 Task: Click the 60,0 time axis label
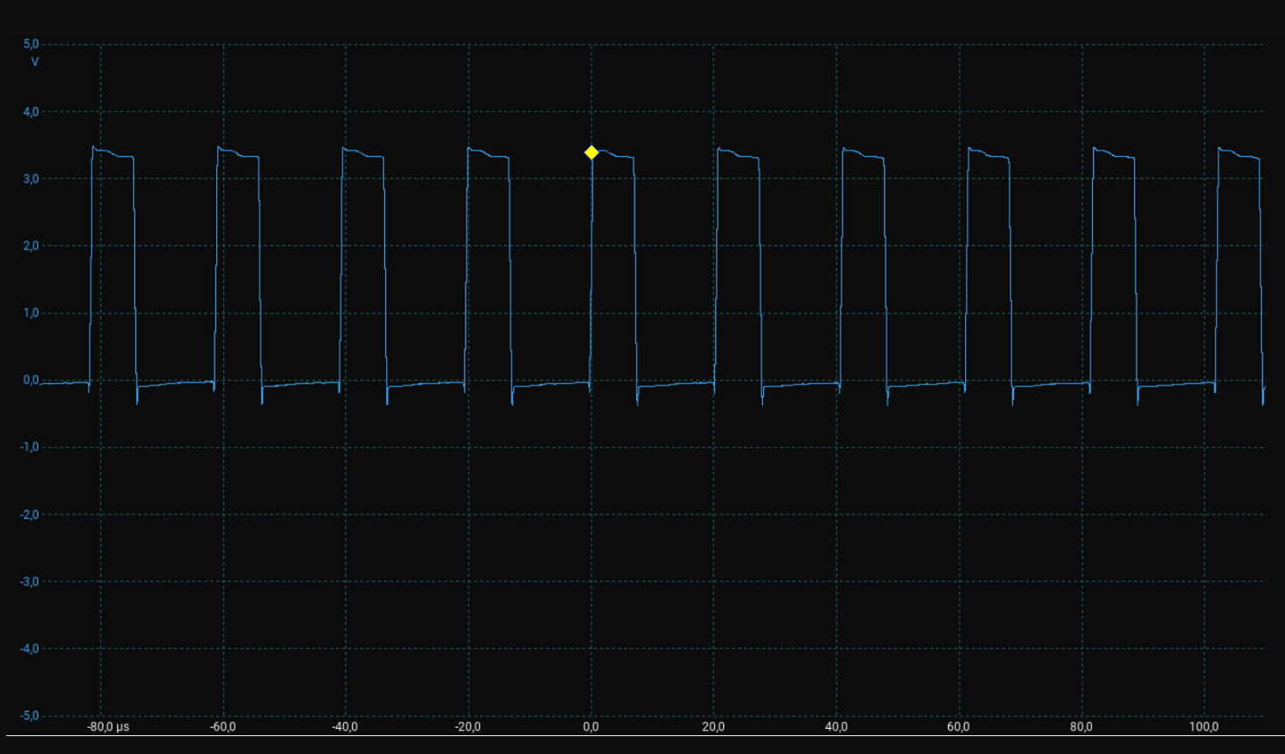958,726
